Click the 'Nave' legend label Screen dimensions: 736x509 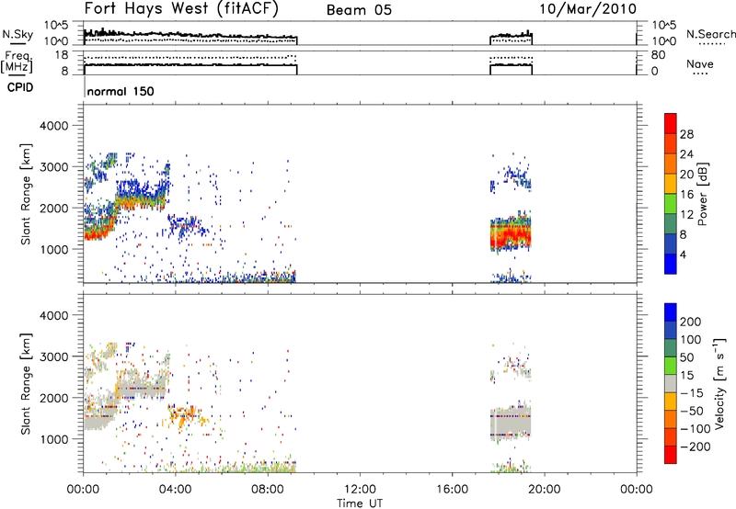(700, 63)
